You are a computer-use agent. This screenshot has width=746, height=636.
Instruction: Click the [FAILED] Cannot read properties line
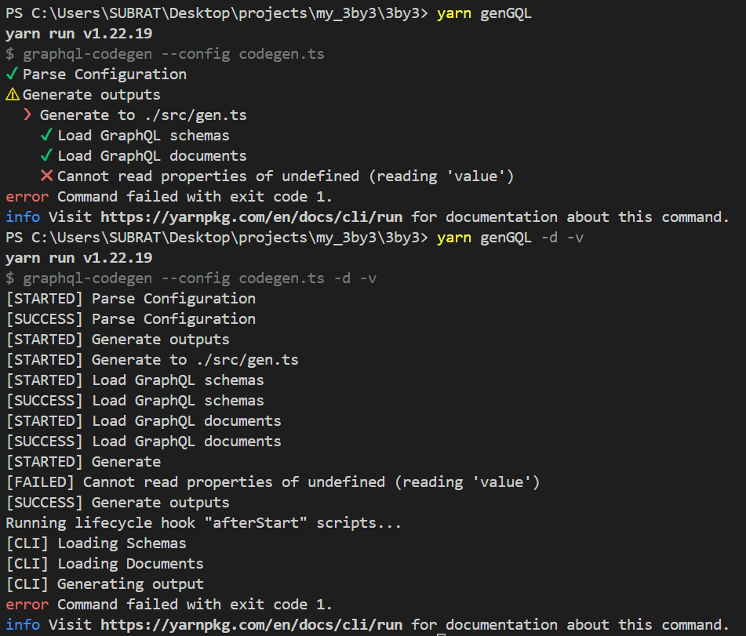pos(273,482)
